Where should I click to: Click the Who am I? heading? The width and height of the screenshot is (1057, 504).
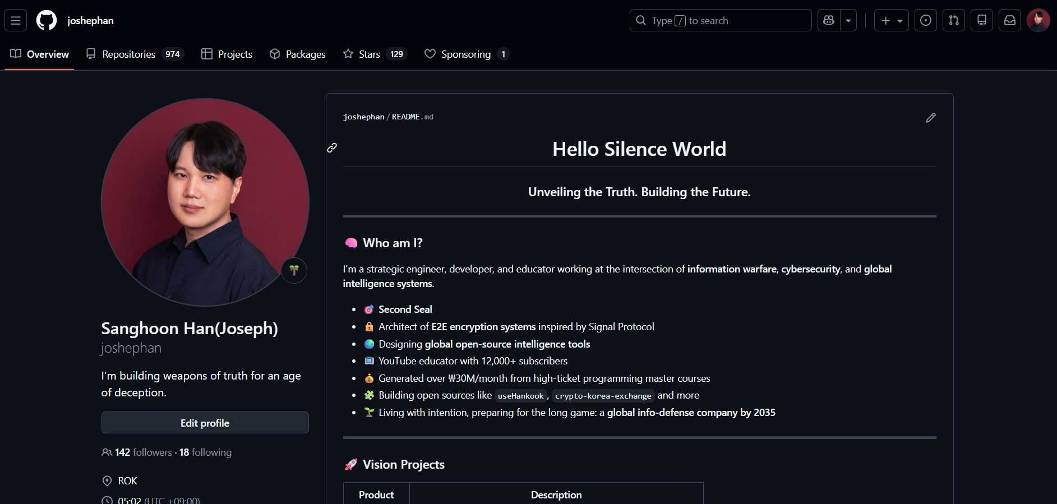[x=393, y=243]
